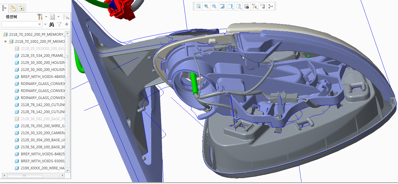Click the Refit view icon
The height and width of the screenshot is (184, 398).
198,6
